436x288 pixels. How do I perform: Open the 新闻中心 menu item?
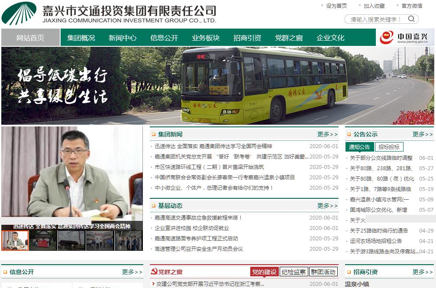(123, 38)
